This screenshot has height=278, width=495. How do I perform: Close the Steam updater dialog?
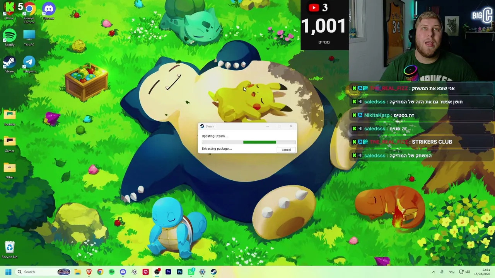click(291, 126)
